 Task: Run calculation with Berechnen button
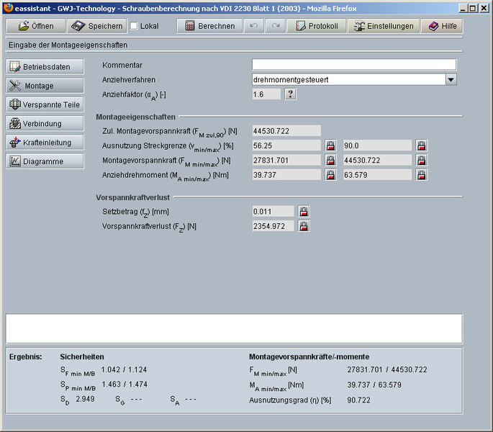(x=209, y=26)
